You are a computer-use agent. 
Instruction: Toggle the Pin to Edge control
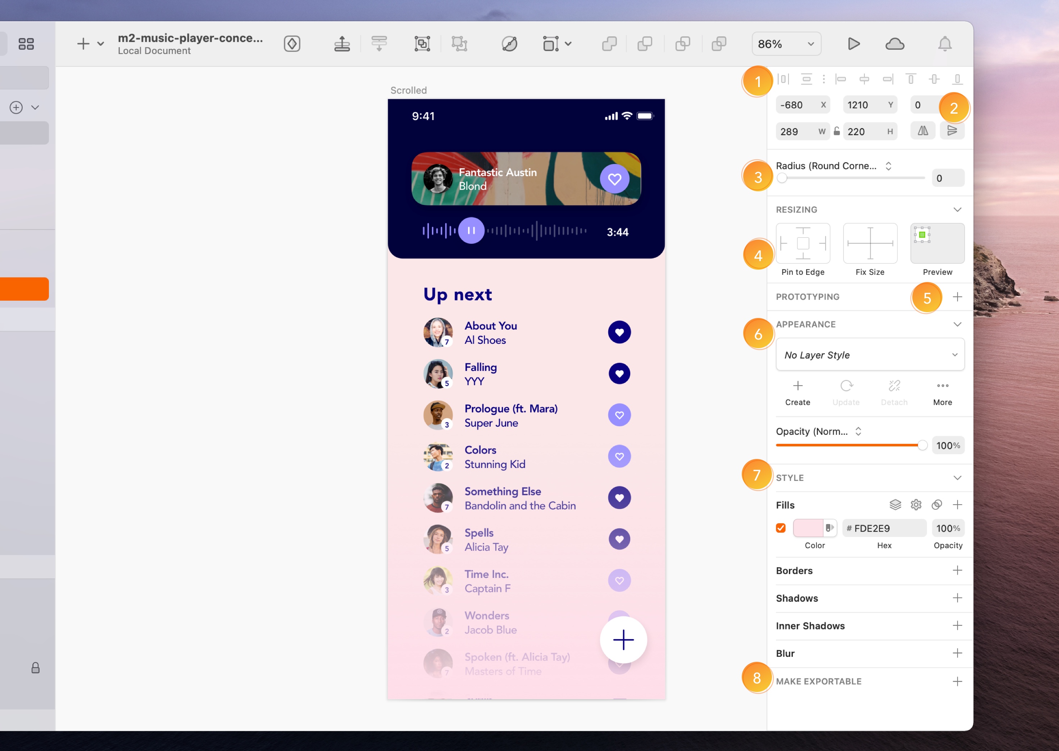[803, 243]
